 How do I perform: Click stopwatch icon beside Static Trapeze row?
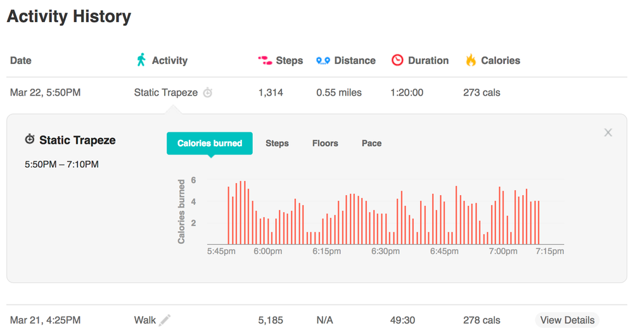[208, 92]
